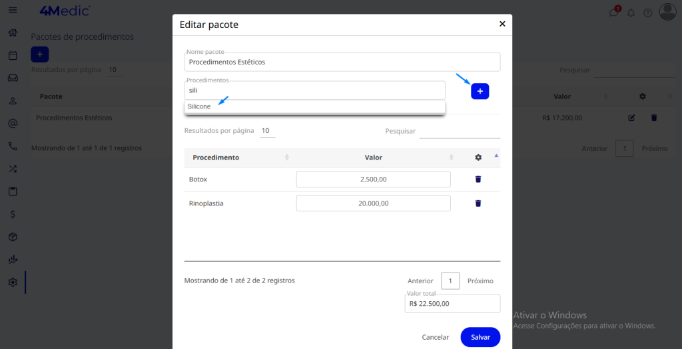Viewport: 682px width, 349px height.
Task: Open the home icon in sidebar
Action: tap(13, 33)
